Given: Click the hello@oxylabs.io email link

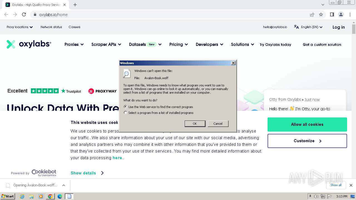Looking at the screenshot, I should pos(275,27).
